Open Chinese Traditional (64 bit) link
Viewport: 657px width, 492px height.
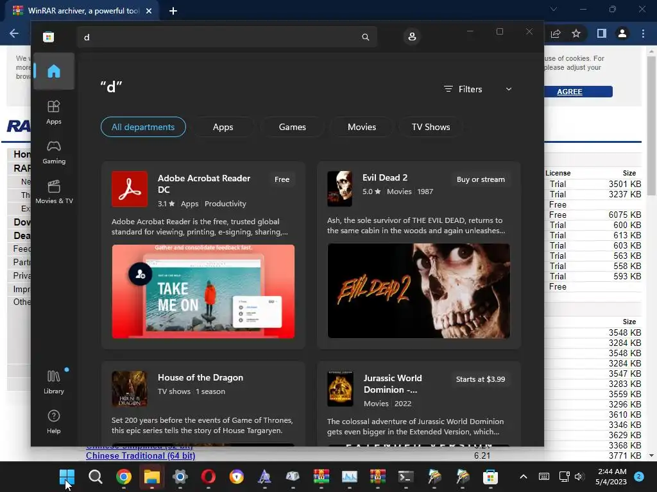point(141,455)
